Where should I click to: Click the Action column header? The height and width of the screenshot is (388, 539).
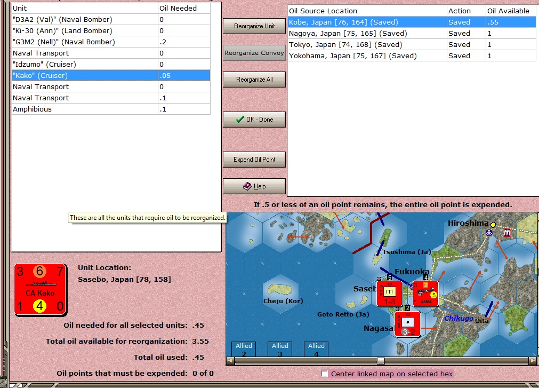466,11
